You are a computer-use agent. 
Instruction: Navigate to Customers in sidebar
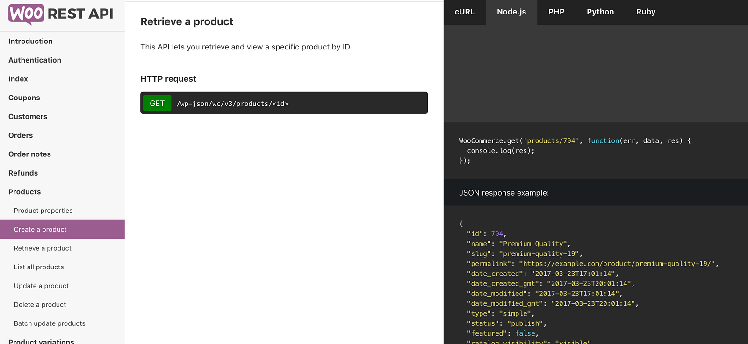[28, 117]
